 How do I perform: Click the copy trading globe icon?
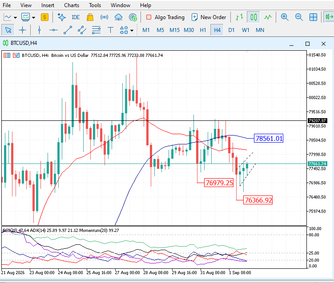(x=133, y=17)
